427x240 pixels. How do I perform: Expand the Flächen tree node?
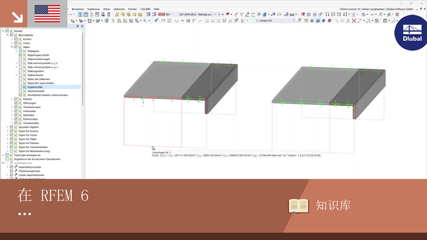pos(12,99)
